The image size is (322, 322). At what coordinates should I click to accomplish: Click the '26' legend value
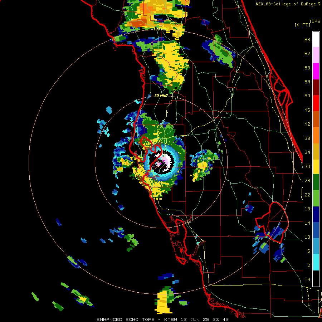pyautogui.click(x=307, y=181)
